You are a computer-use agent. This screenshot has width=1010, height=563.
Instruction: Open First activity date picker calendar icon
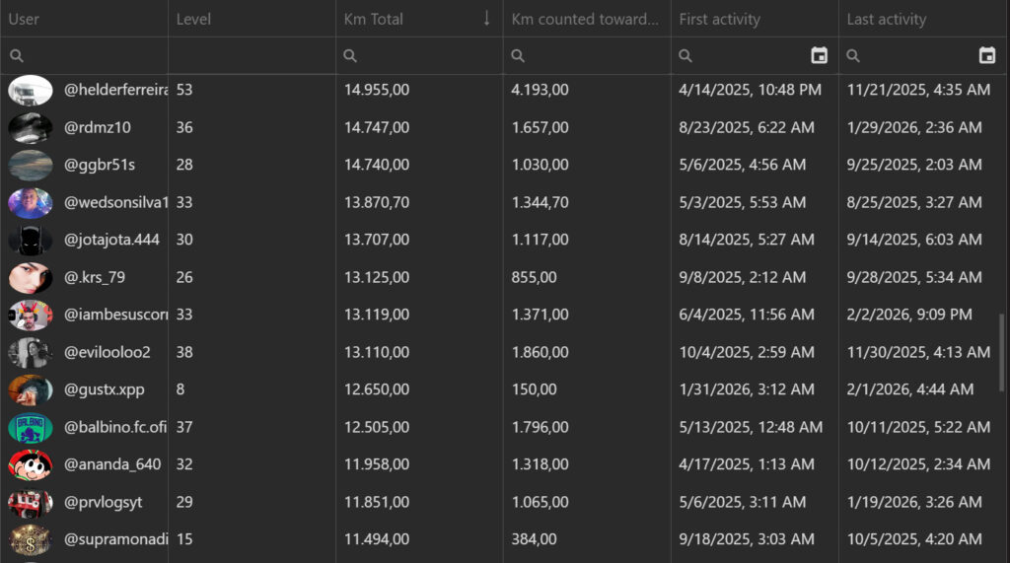[x=819, y=56]
